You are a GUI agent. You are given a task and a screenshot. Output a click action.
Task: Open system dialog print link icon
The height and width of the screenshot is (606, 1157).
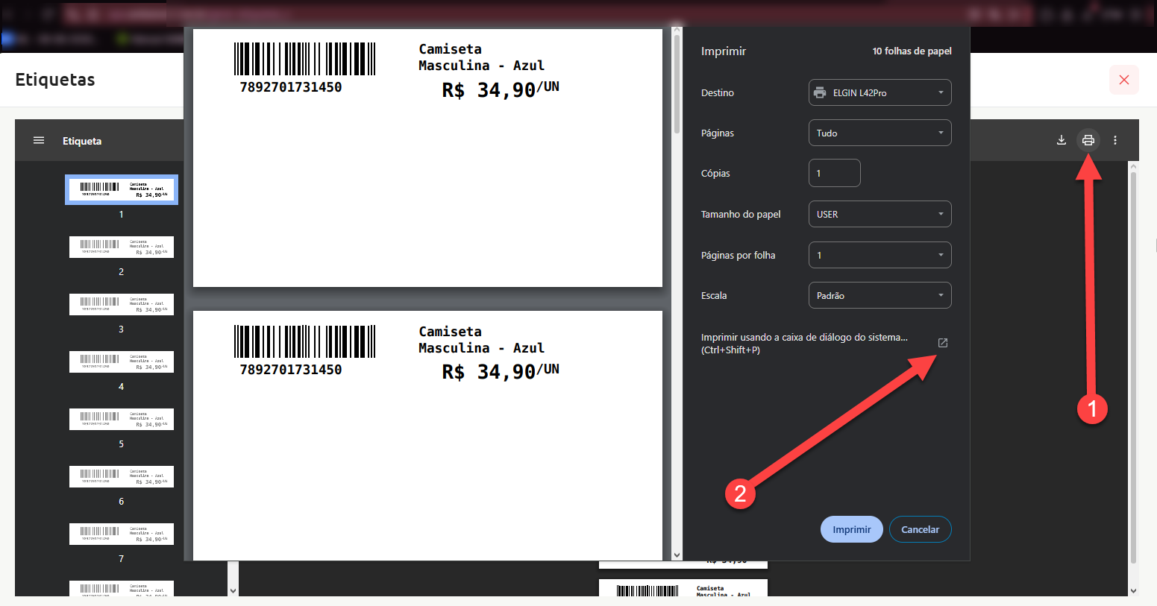click(943, 343)
